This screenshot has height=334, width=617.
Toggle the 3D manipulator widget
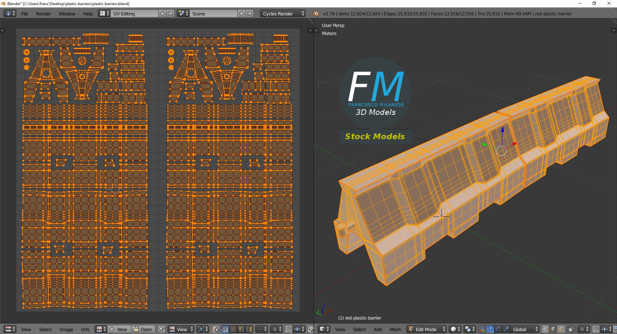482,329
